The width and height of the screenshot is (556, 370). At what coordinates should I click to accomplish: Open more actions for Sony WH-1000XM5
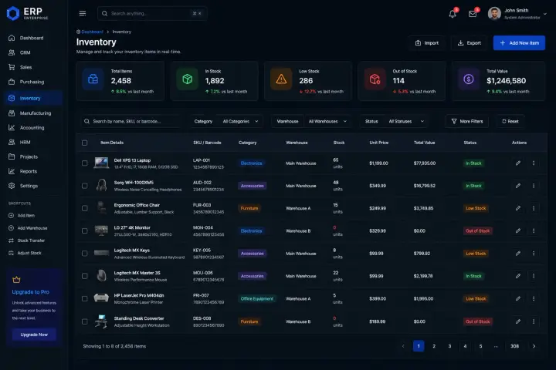[x=534, y=186]
